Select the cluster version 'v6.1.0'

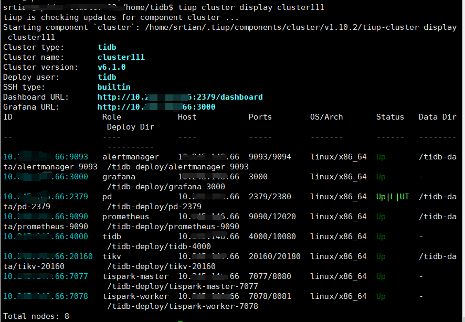tap(111, 67)
